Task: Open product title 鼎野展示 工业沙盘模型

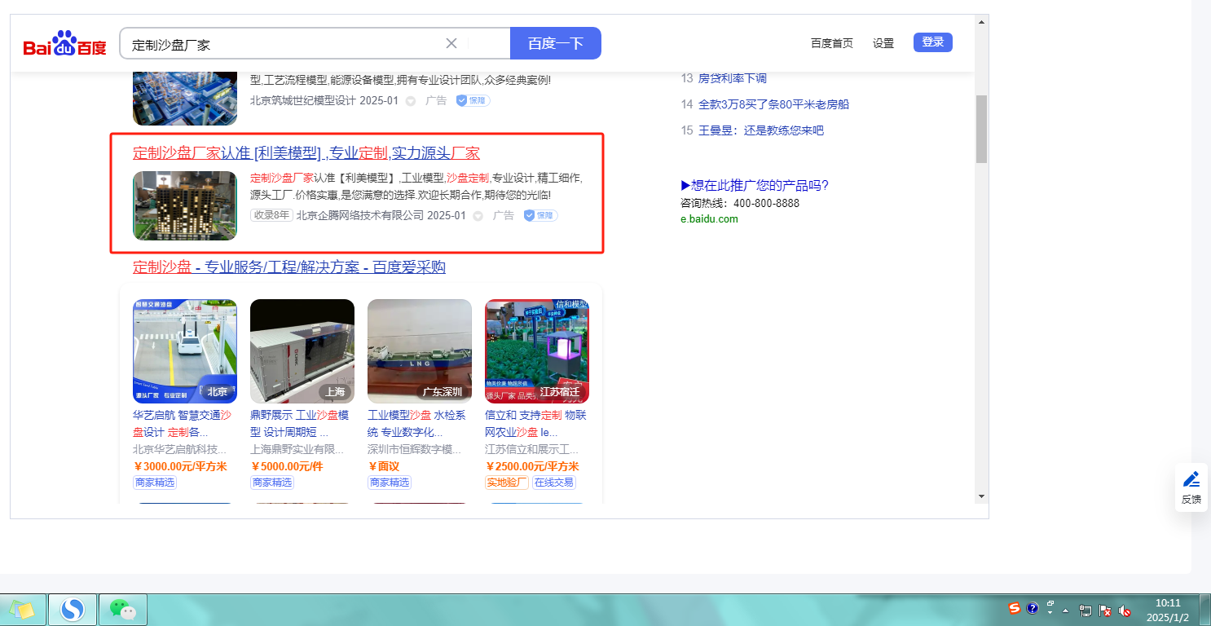Action: [x=299, y=424]
